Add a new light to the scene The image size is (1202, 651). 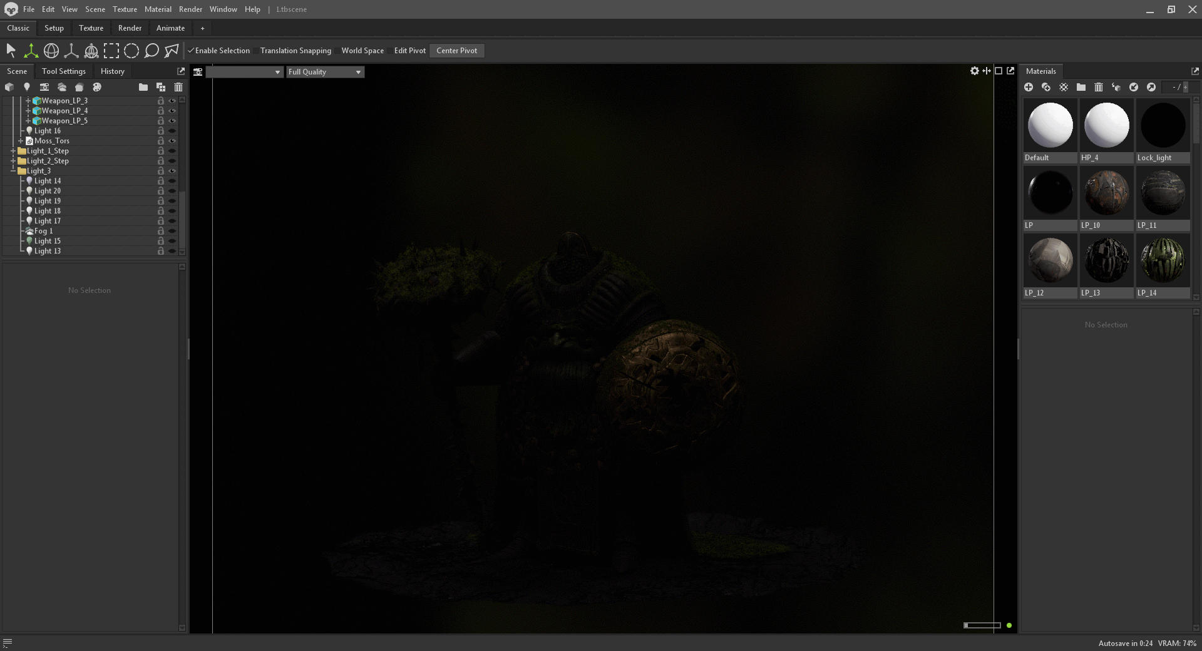27,87
